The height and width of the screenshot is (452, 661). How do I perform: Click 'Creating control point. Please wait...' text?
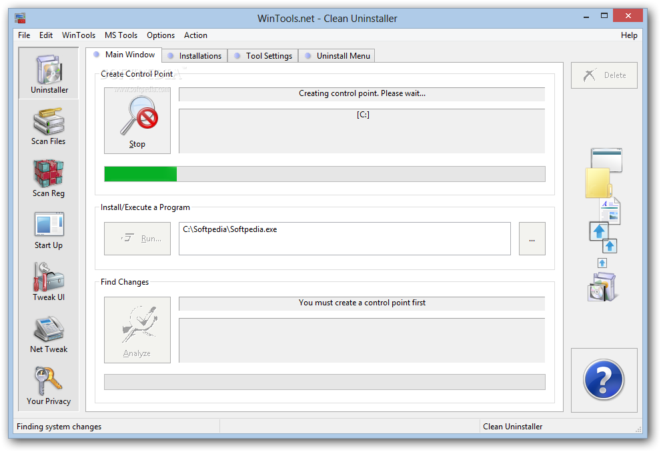tap(362, 93)
